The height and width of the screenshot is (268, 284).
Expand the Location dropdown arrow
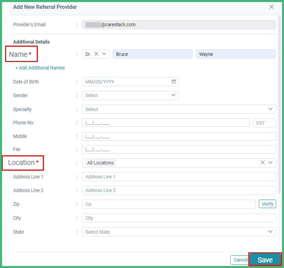(270, 163)
